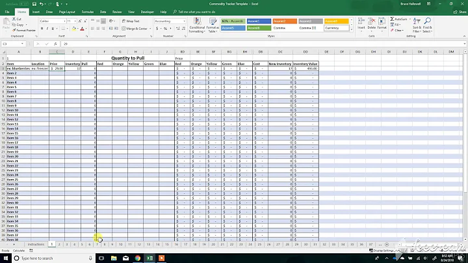Viewport: 468px width, 263px height.
Task: Decrease the font size with the small A icon
Action: (x=85, y=21)
